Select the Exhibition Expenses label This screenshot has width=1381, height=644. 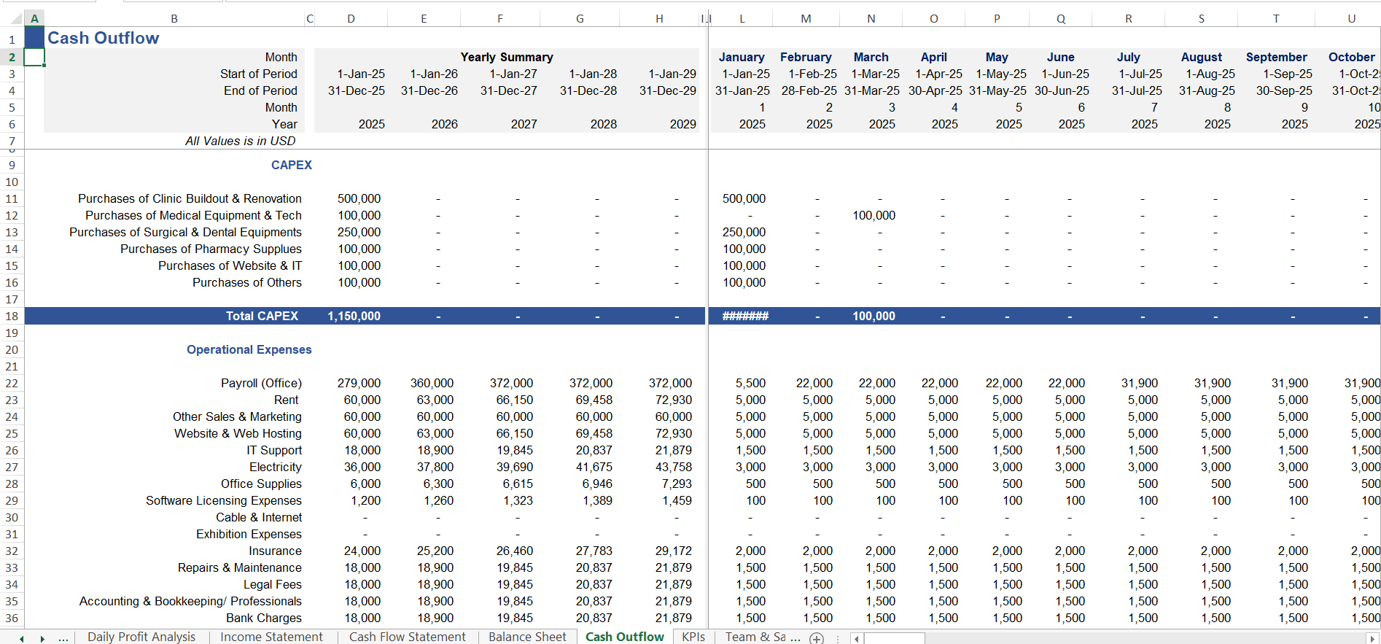click(x=249, y=534)
